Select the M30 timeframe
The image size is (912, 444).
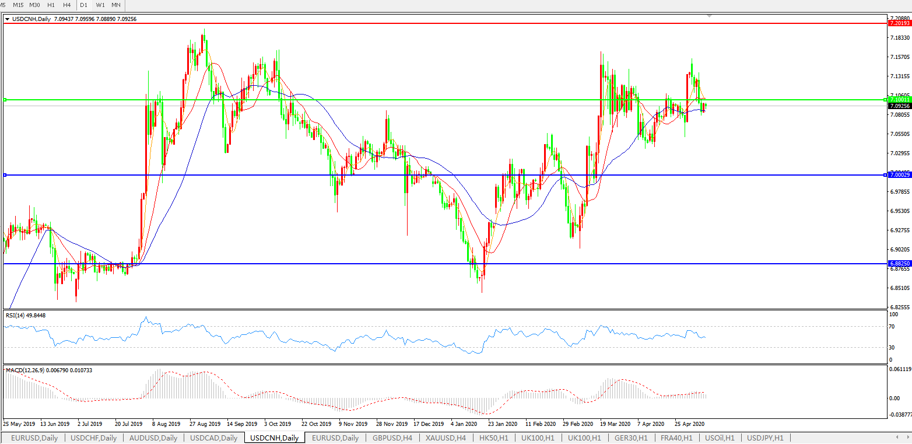pos(35,5)
